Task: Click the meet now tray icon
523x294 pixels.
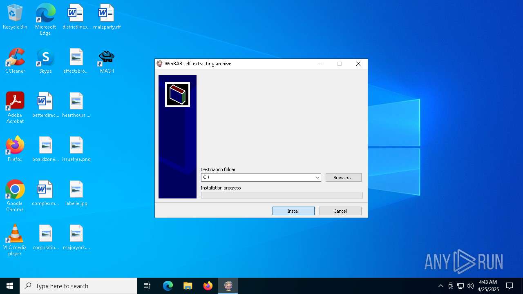Action: (451, 286)
